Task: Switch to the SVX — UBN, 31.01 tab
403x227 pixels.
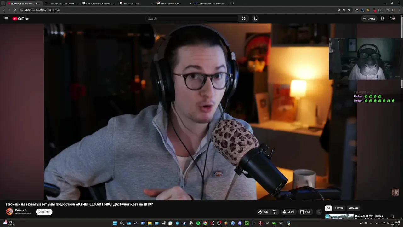Action: pyautogui.click(x=137, y=3)
